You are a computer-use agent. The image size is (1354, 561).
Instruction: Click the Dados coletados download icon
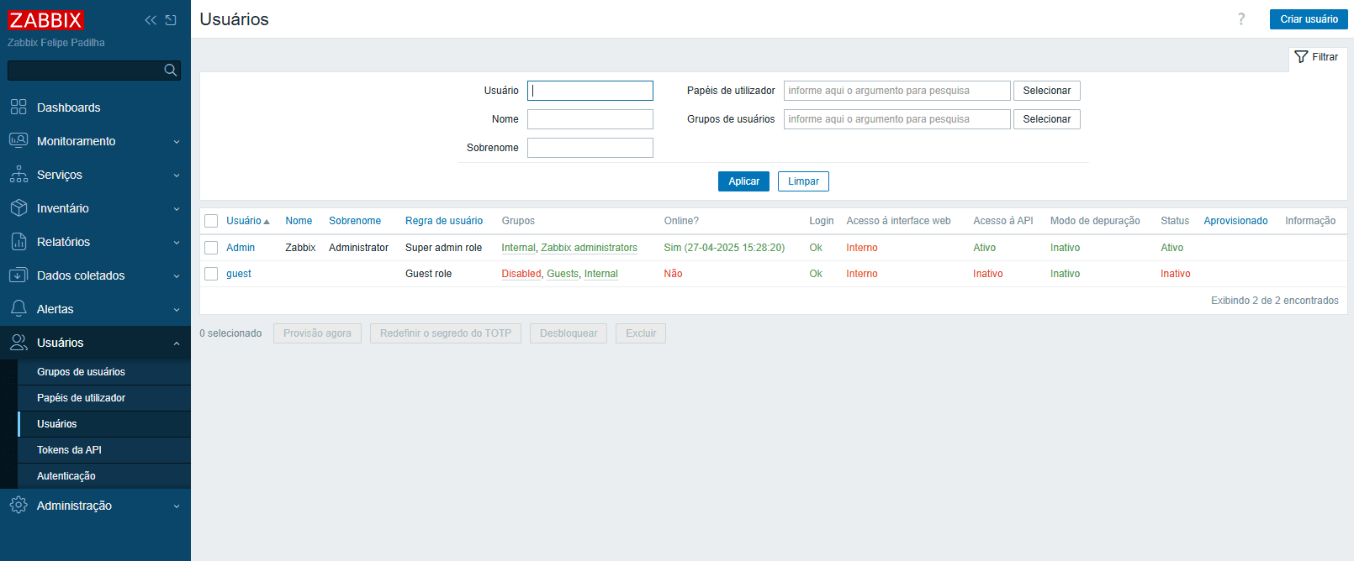pos(19,275)
